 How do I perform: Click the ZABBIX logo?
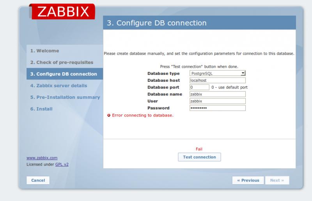pyautogui.click(x=62, y=11)
